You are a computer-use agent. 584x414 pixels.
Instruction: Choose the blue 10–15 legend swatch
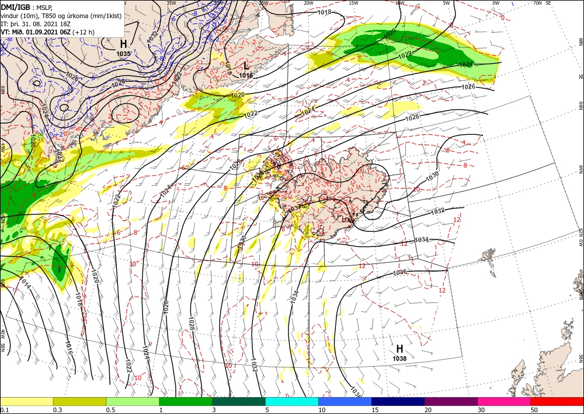[x=345, y=401]
